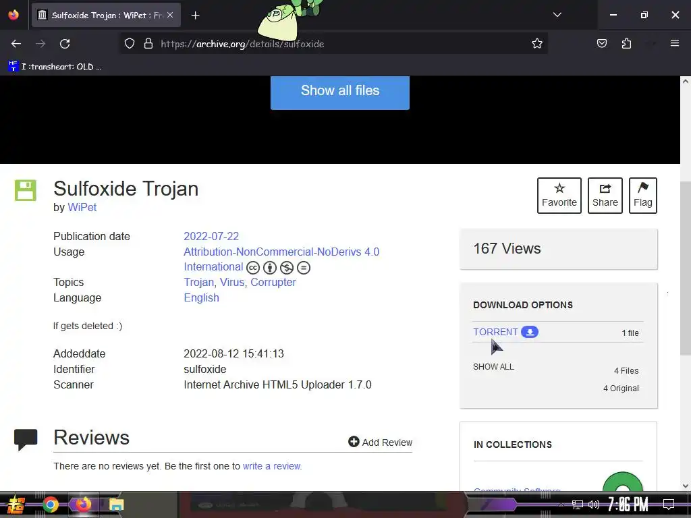
Task: Click the CC no-derivatives equals icon
Action: 304,267
